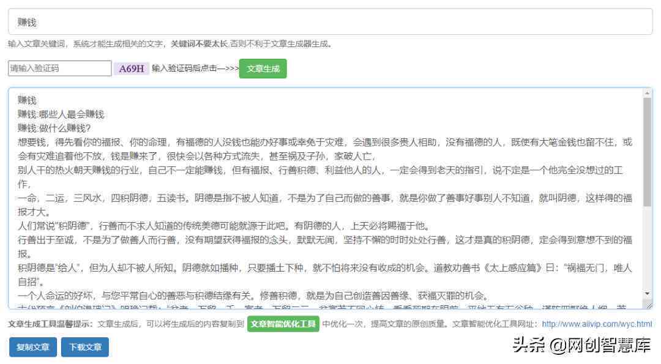
Task: Click the article textarea scrollbar thumb
Action: (x=647, y=152)
